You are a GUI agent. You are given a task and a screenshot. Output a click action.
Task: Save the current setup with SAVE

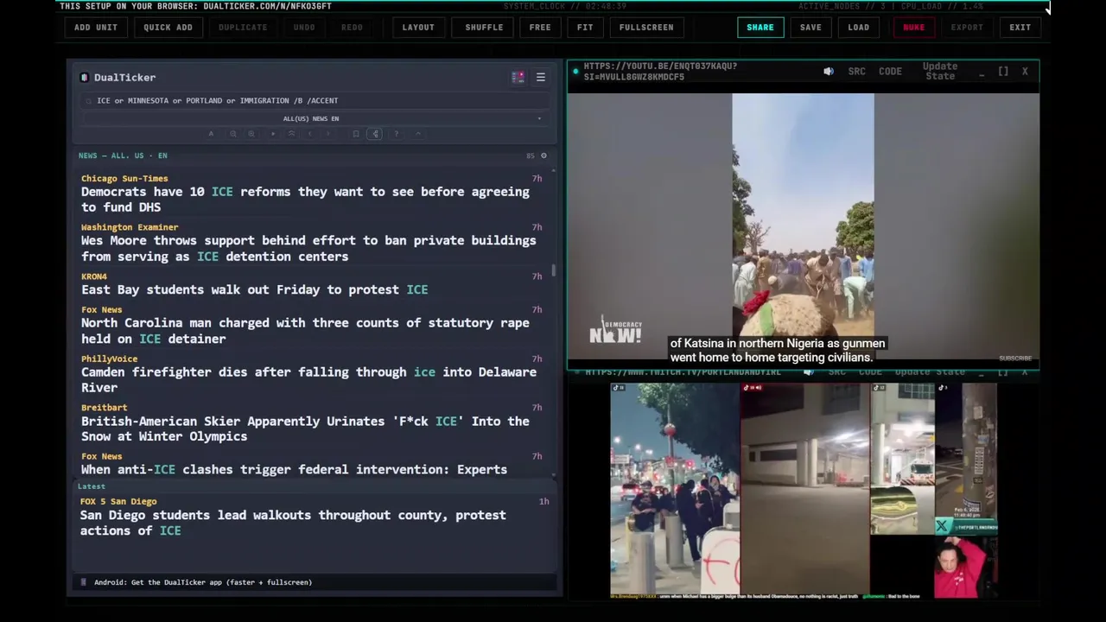point(810,27)
